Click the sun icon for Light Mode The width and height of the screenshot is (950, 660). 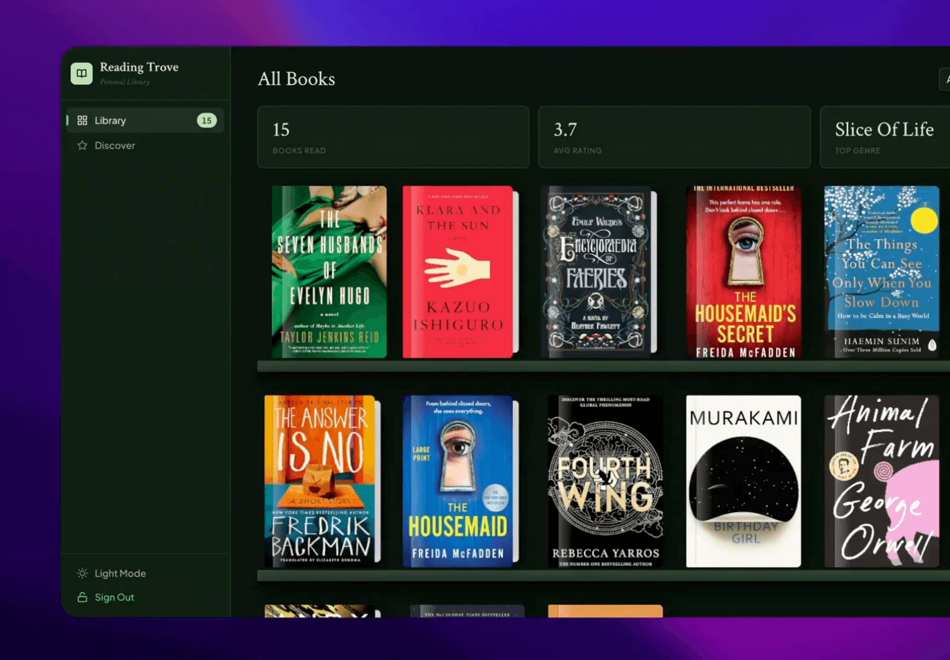82,574
